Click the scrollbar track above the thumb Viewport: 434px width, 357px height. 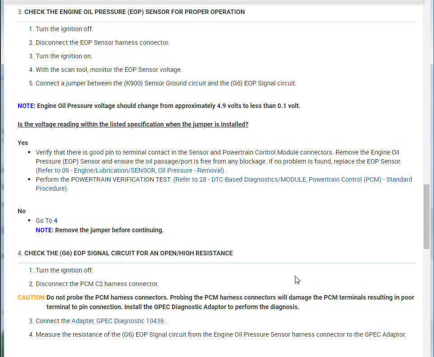click(426, 90)
